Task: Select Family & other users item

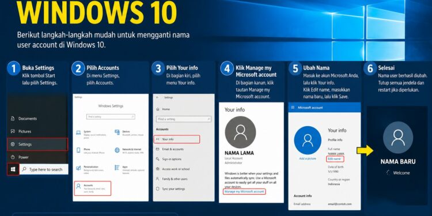Action: coord(172,179)
